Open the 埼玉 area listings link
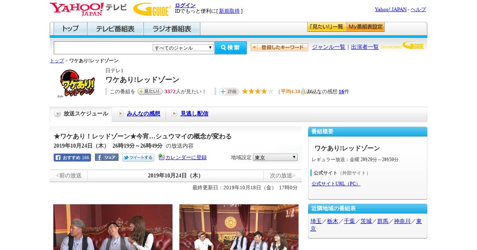 (x=316, y=221)
